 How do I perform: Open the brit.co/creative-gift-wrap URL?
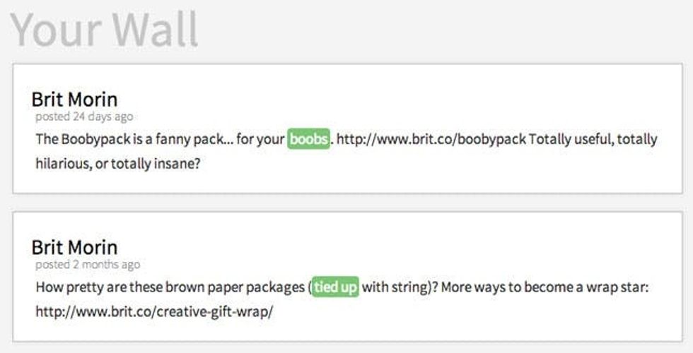point(154,311)
